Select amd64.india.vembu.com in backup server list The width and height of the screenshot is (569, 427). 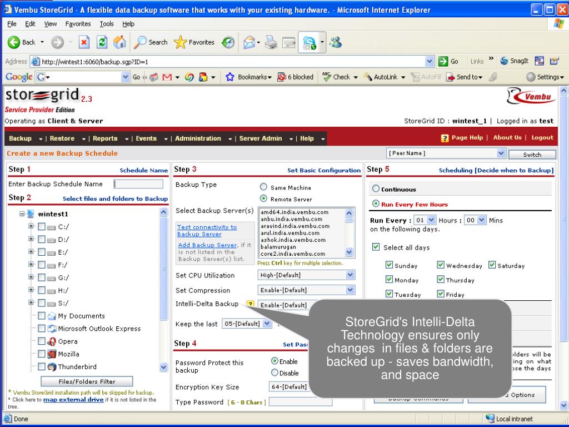click(295, 212)
